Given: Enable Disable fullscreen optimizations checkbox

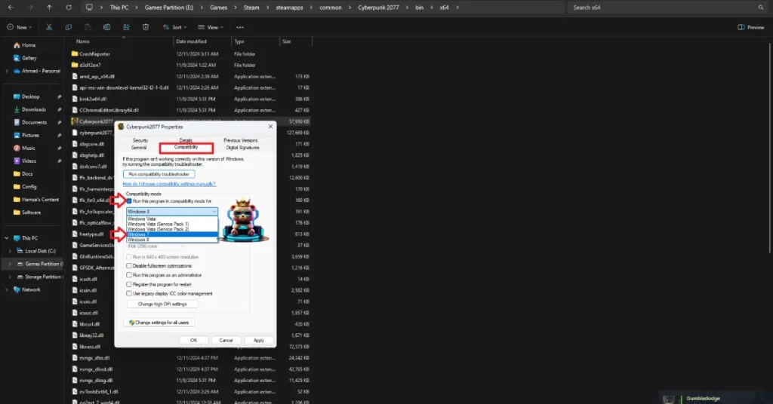Looking at the screenshot, I should click(x=129, y=266).
